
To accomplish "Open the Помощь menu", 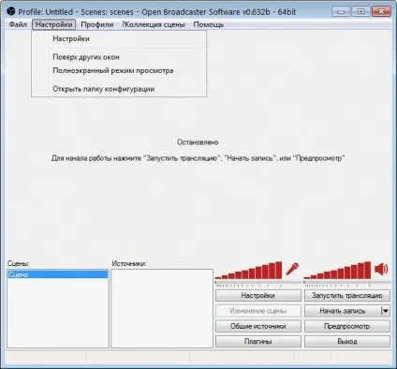I will click(x=209, y=24).
